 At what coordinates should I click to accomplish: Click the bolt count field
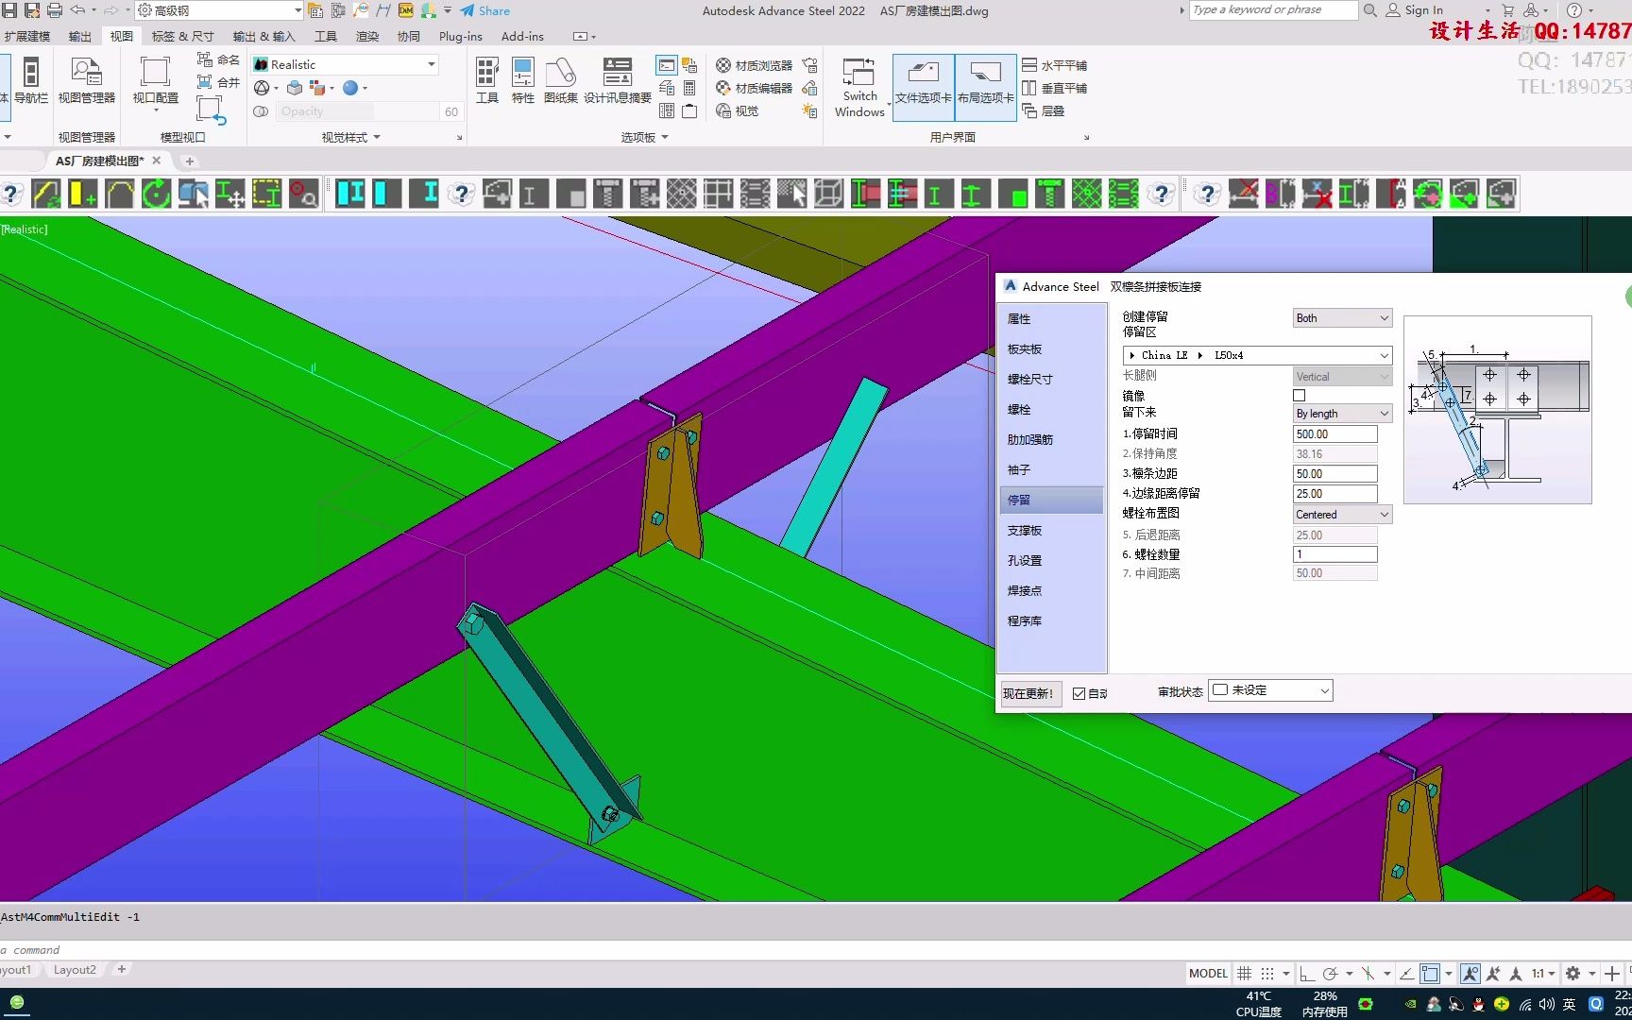click(1335, 554)
